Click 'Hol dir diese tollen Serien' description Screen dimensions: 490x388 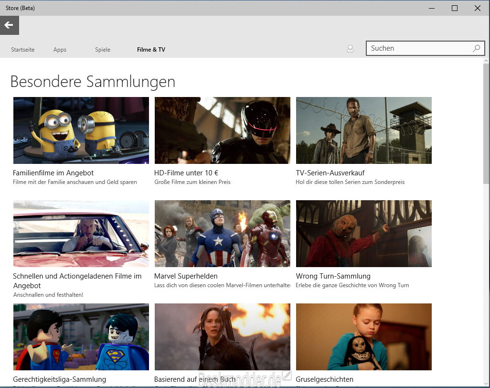350,182
